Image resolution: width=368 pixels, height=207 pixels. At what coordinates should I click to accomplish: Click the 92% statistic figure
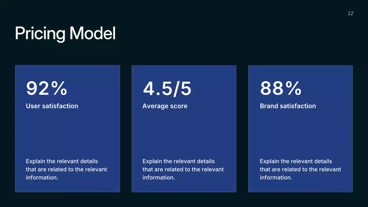click(x=46, y=88)
